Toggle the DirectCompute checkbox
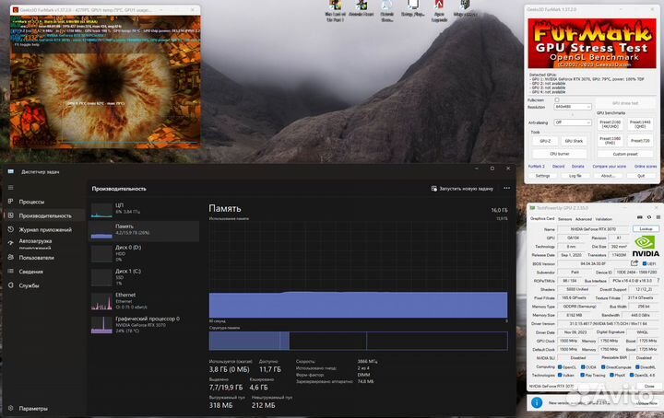Viewport: 664px width, 418px height. pyautogui.click(x=603, y=366)
